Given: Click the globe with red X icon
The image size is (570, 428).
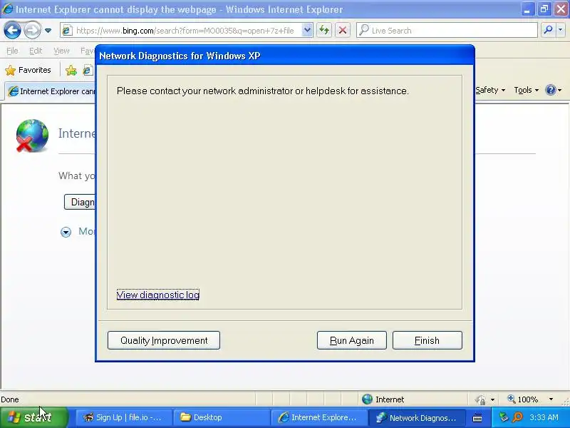Looking at the screenshot, I should [x=32, y=136].
